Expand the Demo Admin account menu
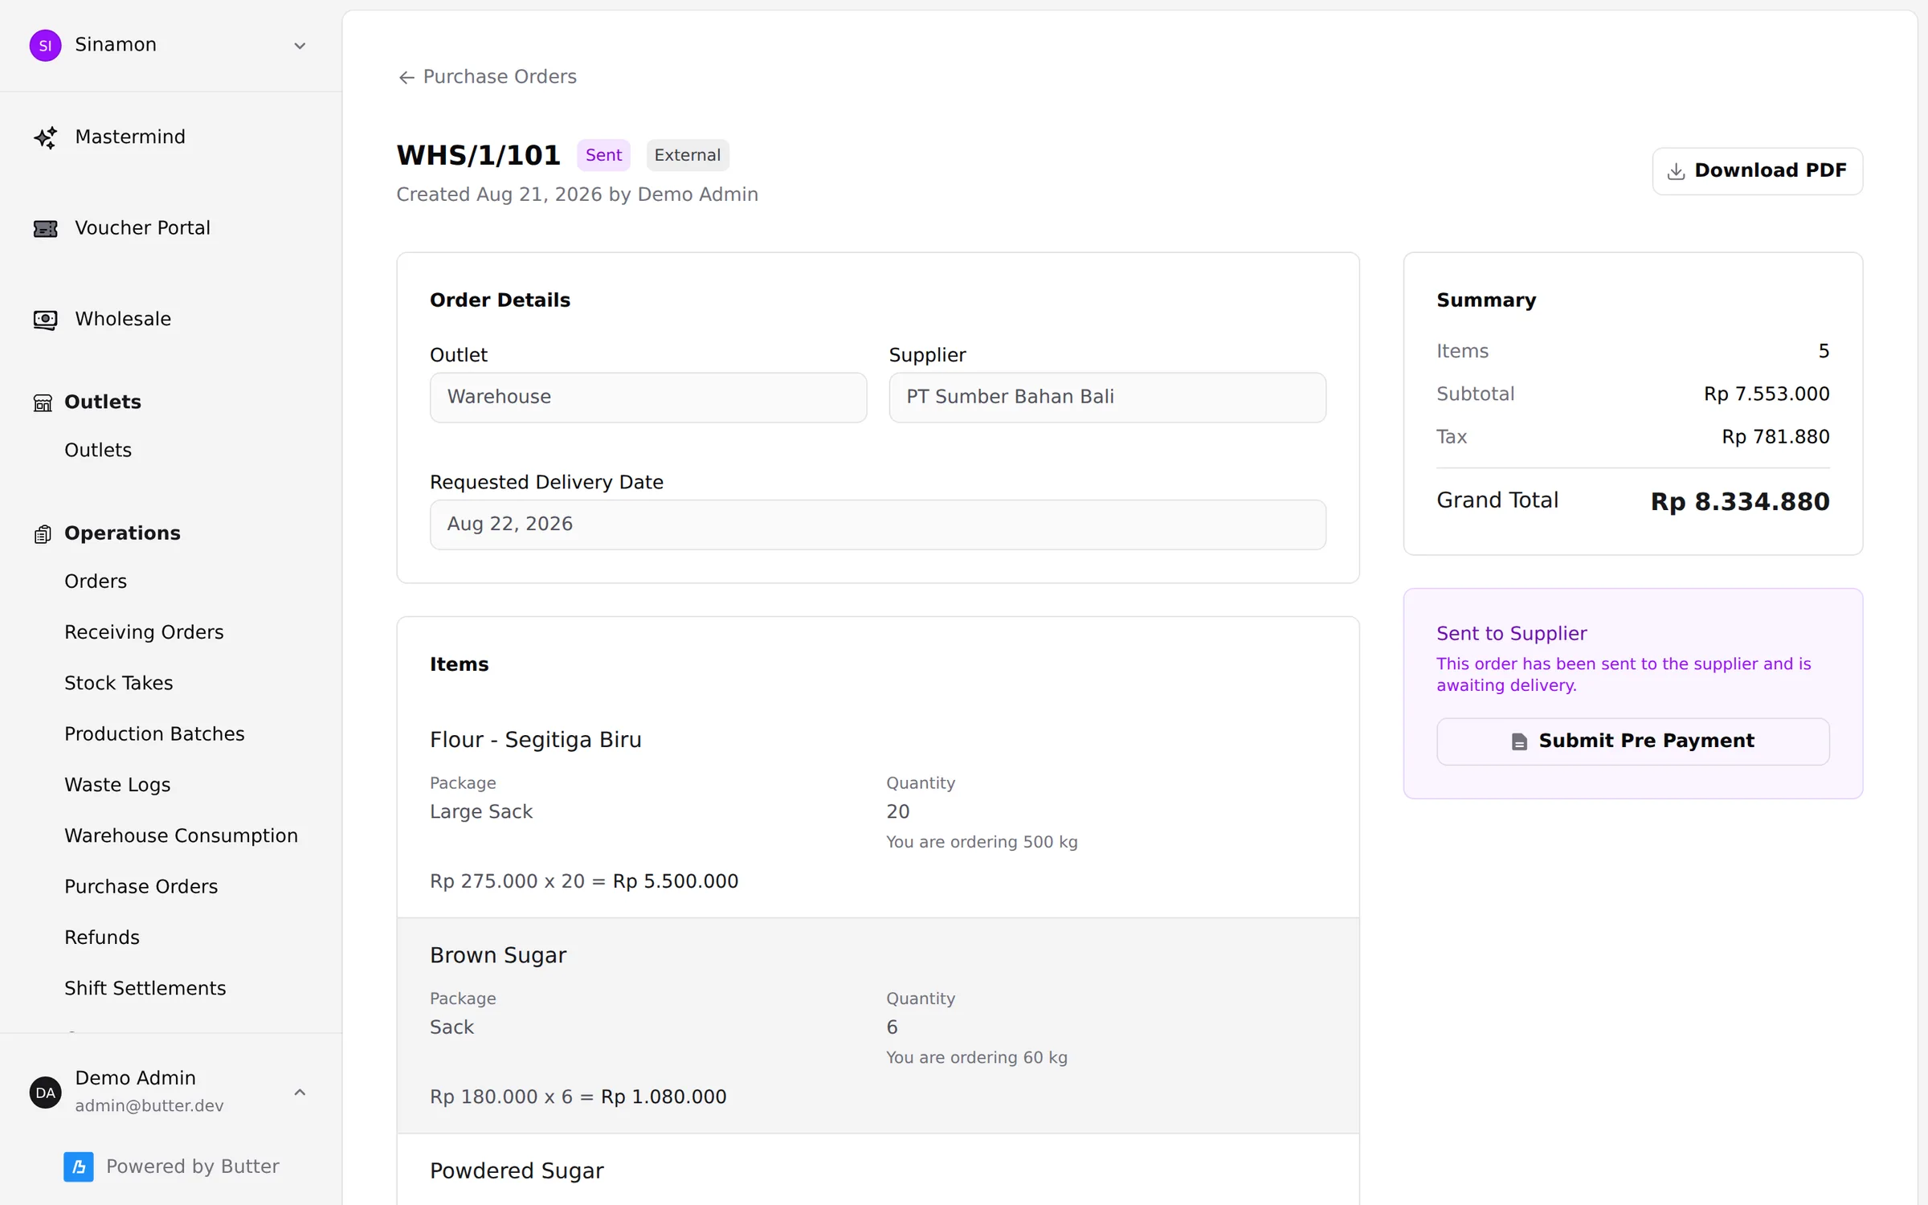This screenshot has height=1205, width=1928. [x=300, y=1093]
